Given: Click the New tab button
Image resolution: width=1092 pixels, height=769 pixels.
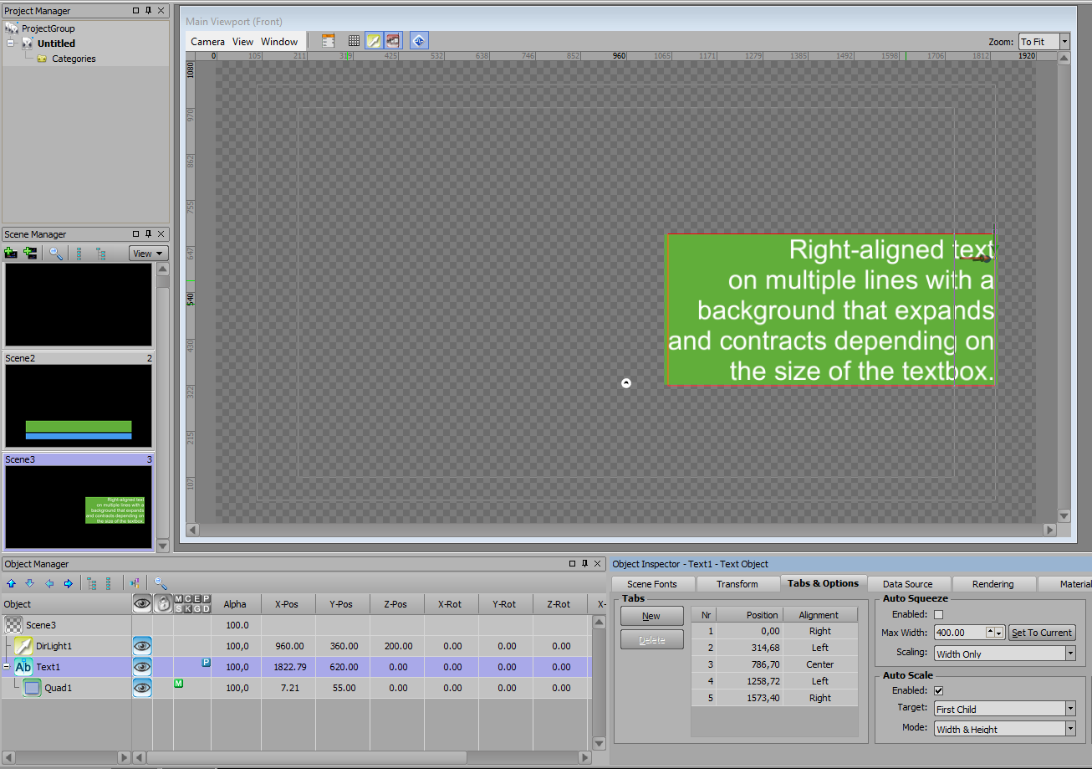Looking at the screenshot, I should (651, 616).
